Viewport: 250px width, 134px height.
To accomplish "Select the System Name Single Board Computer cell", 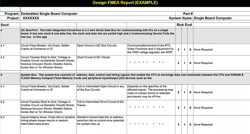I will click(221, 18).
